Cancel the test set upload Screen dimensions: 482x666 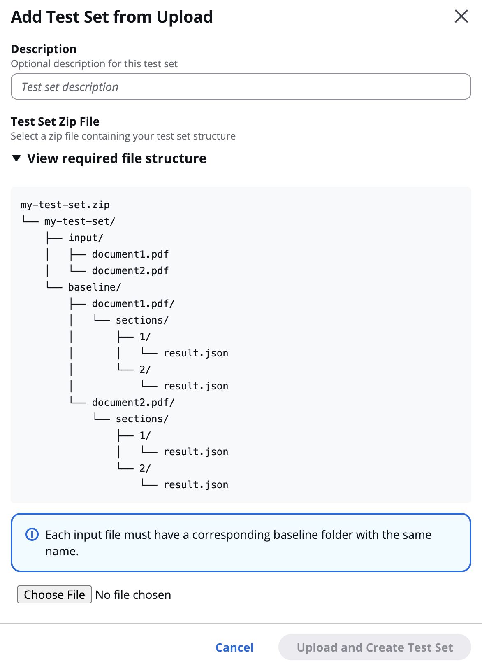tap(234, 647)
